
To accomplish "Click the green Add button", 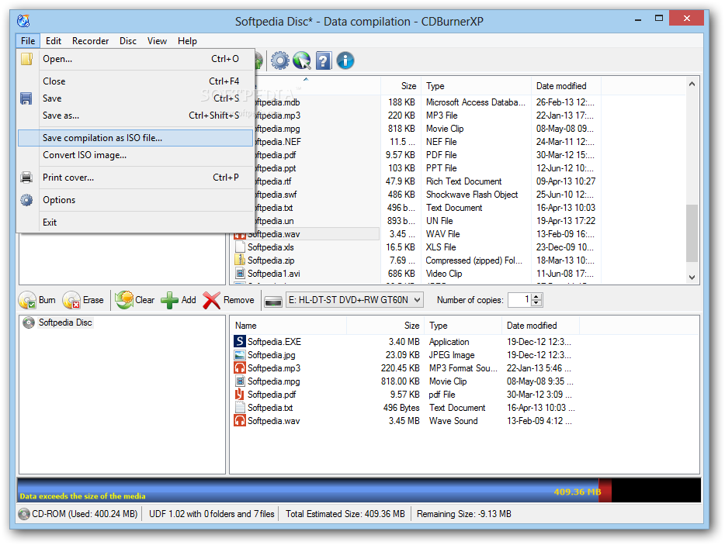I will [x=179, y=300].
